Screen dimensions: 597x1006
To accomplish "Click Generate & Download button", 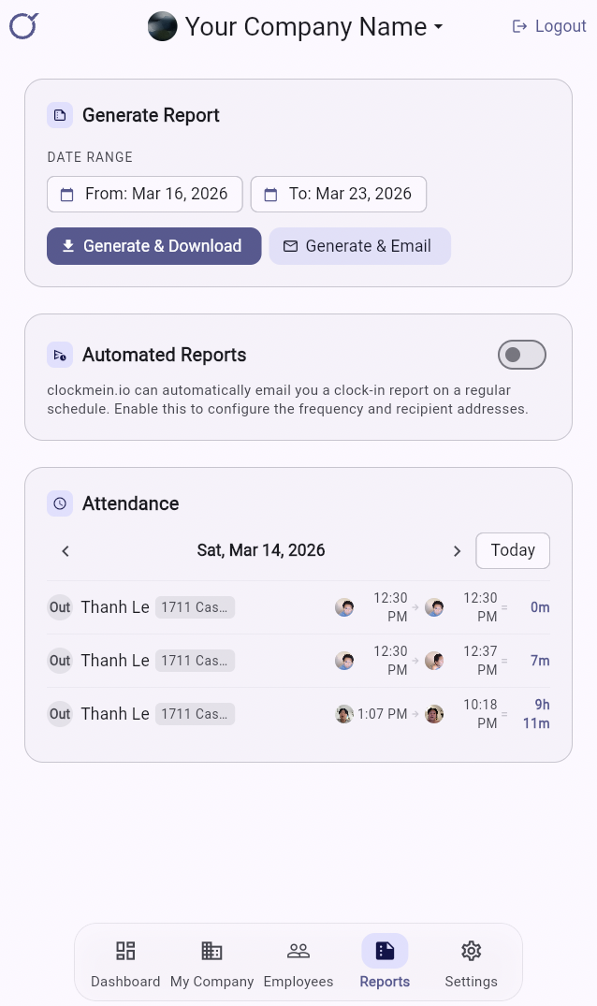I will click(x=154, y=246).
